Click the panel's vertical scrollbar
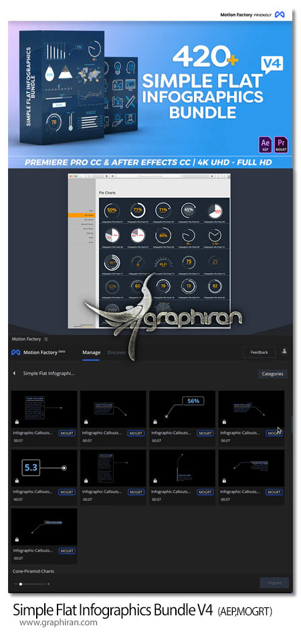This screenshot has height=632, width=301. coord(292,423)
